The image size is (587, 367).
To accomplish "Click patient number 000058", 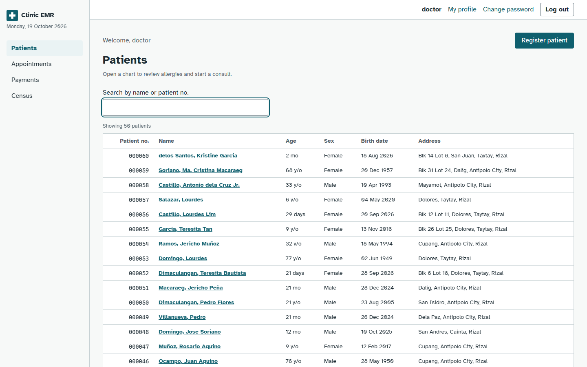I will 139,185.
